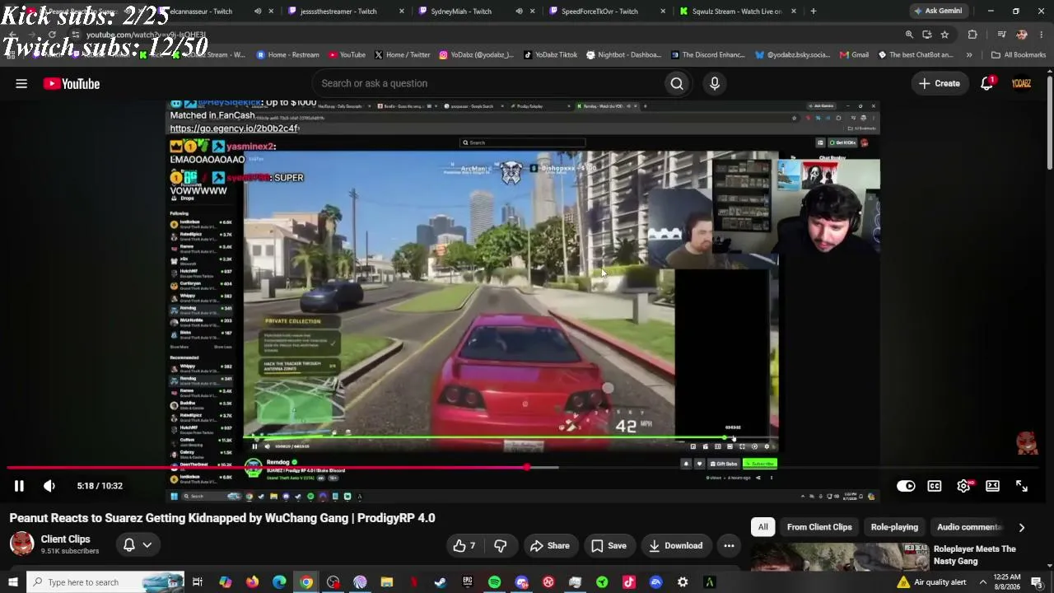Toggle autoplay switch in the player
Screen dimensions: 1054x593
(906, 486)
